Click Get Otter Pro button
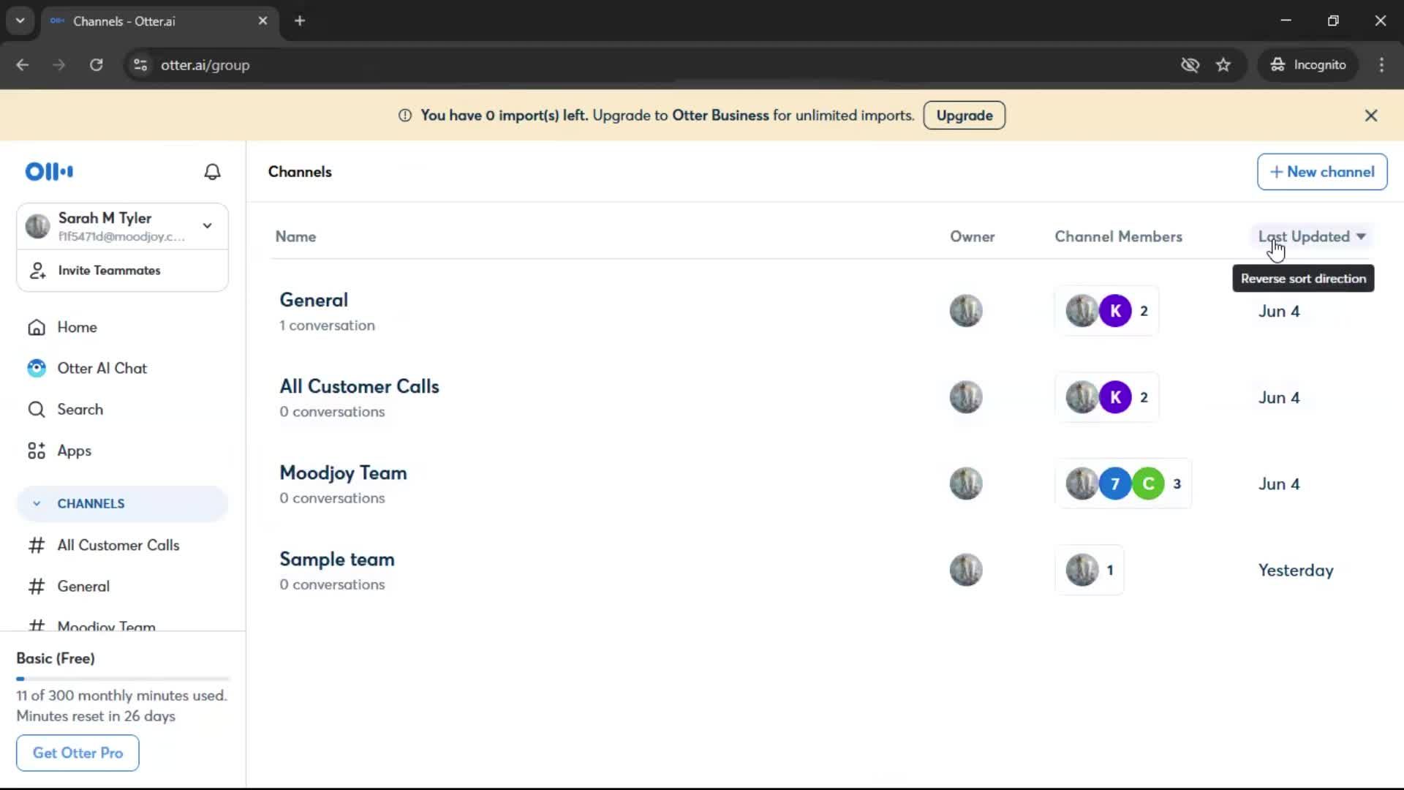 pos(78,753)
